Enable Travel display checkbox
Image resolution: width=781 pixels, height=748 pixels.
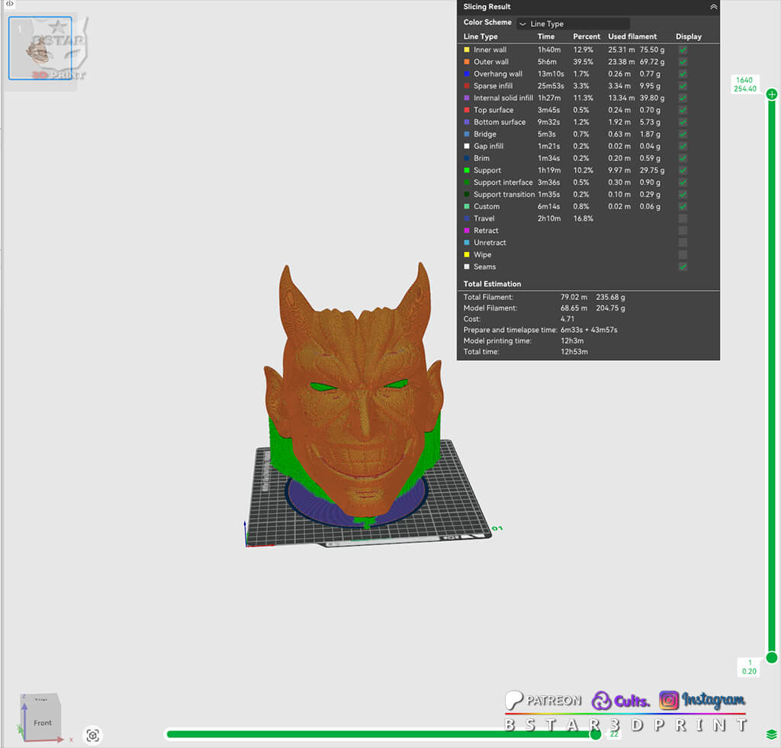pos(683,218)
